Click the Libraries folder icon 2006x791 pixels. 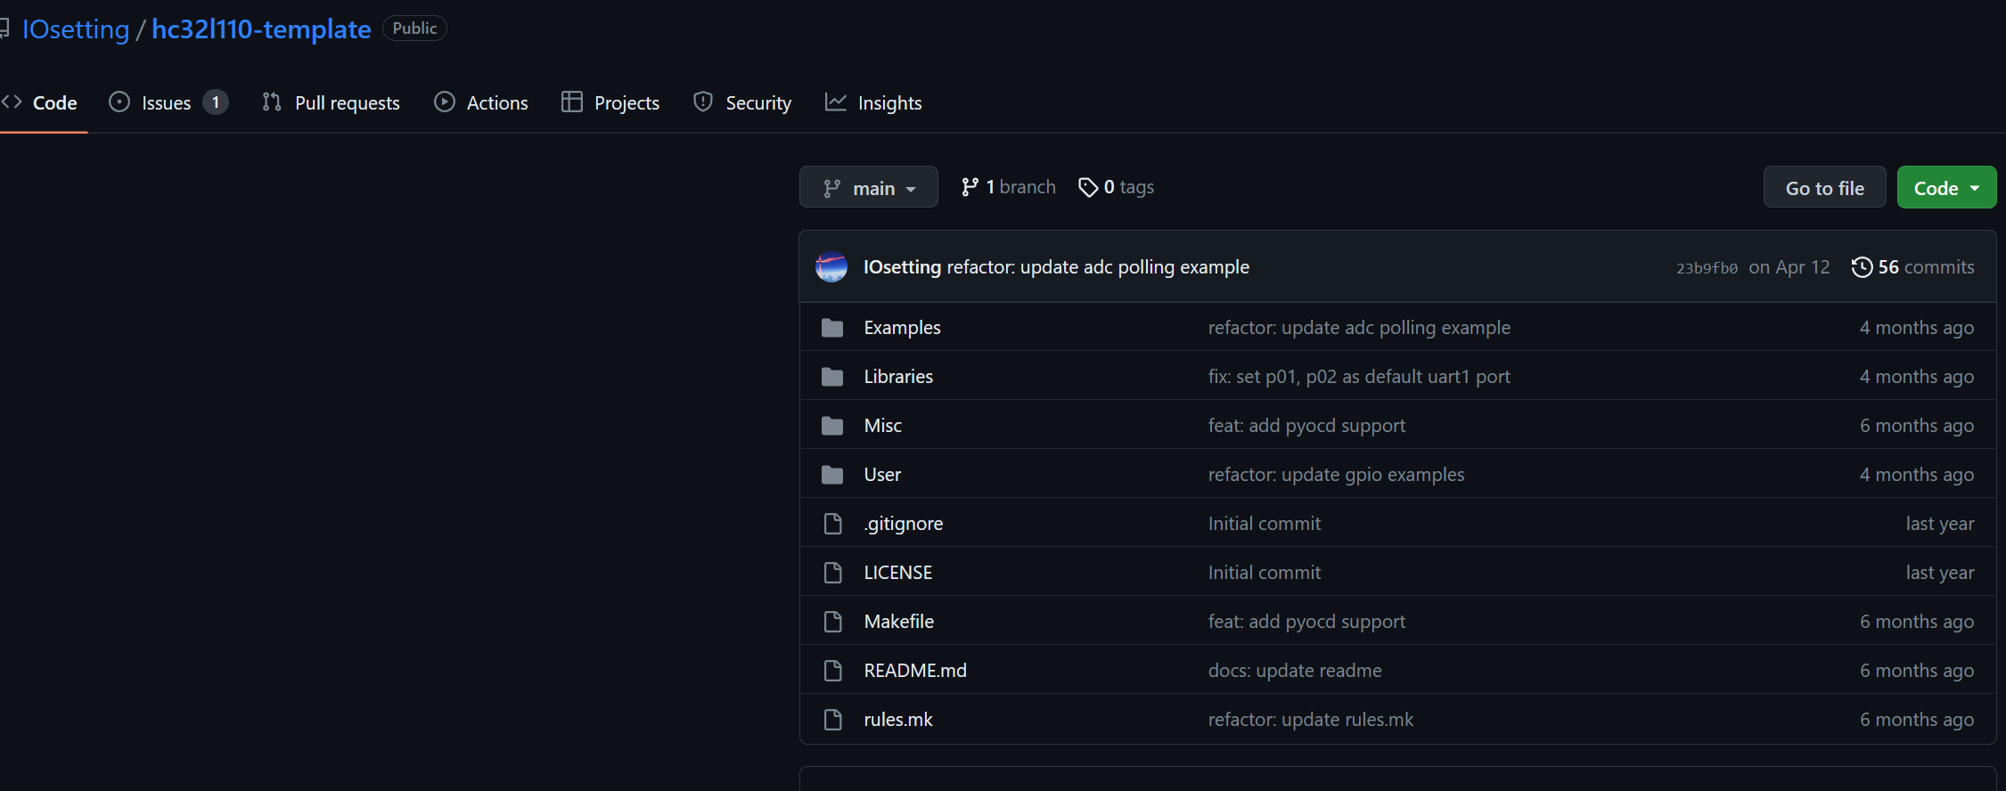[832, 377]
